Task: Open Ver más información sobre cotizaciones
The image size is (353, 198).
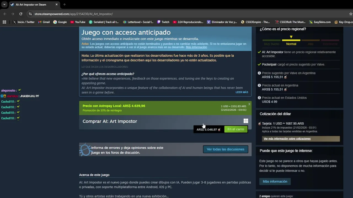Action: click(x=301, y=139)
